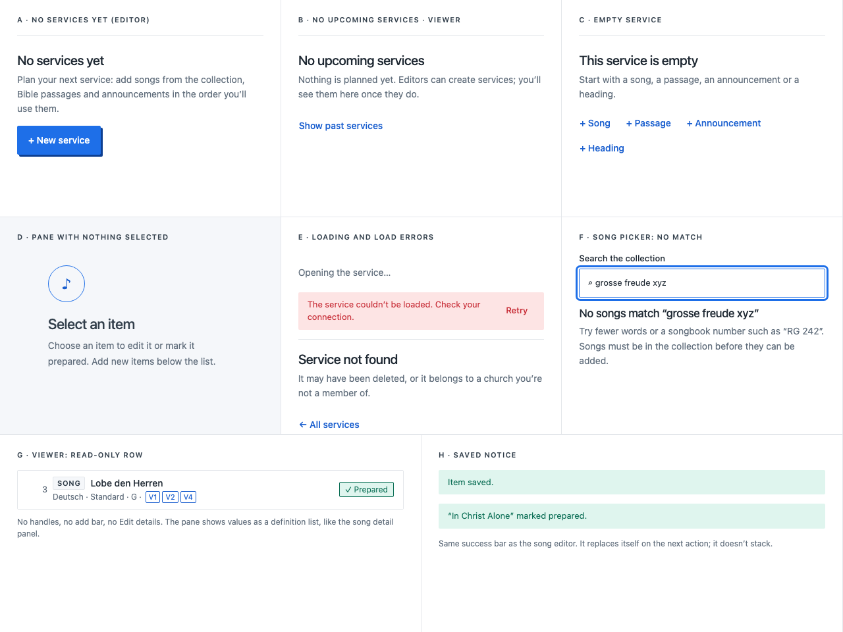Click the music note icon circle

(67, 284)
